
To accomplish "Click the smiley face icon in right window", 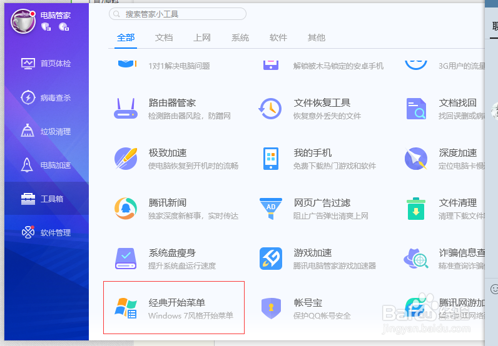I will click(x=494, y=289).
